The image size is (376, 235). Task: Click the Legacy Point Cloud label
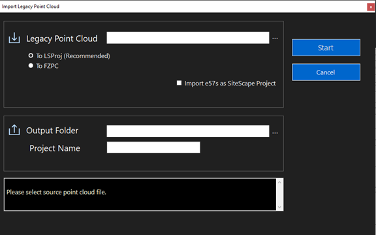coord(62,39)
